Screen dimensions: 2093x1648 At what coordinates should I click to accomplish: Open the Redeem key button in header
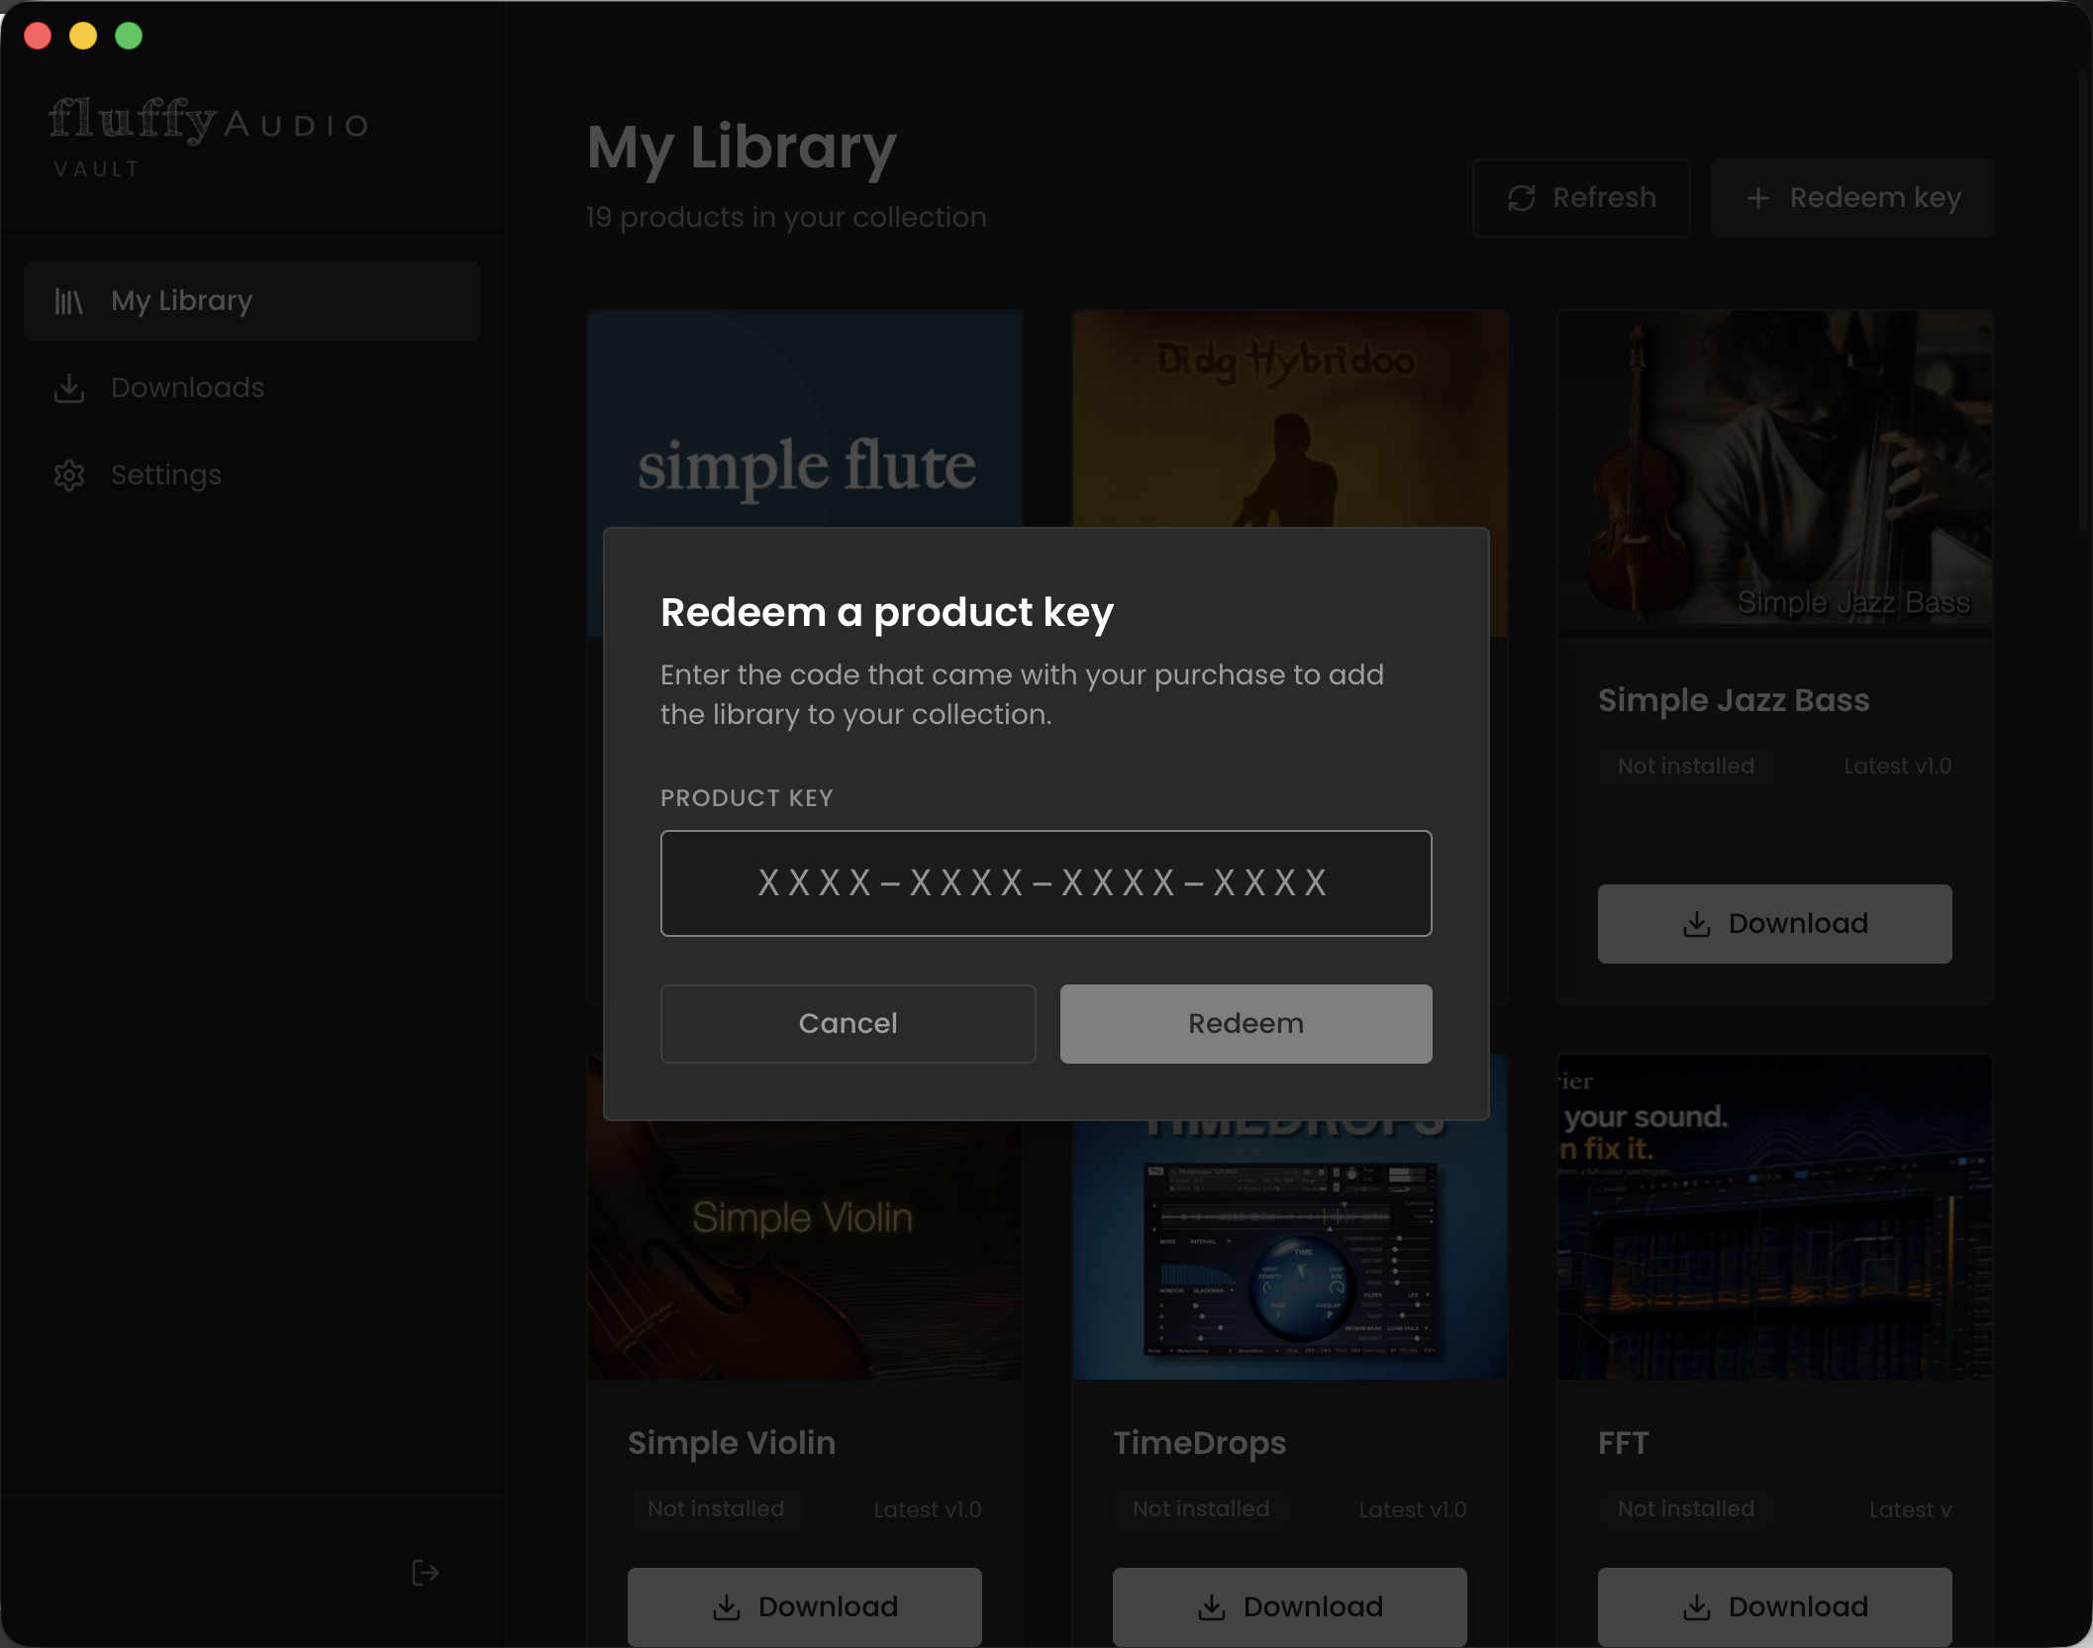click(1852, 198)
